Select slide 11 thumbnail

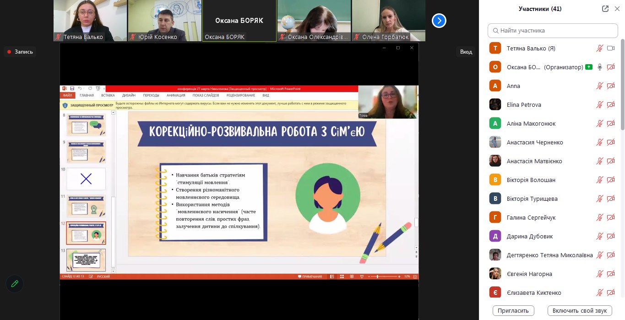pyautogui.click(x=86, y=206)
